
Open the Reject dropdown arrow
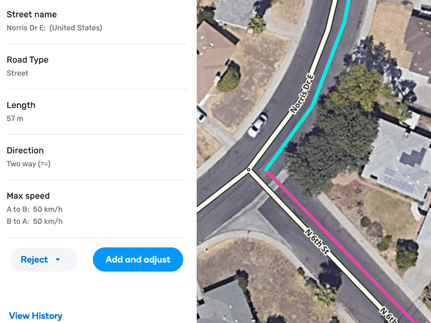pos(58,260)
